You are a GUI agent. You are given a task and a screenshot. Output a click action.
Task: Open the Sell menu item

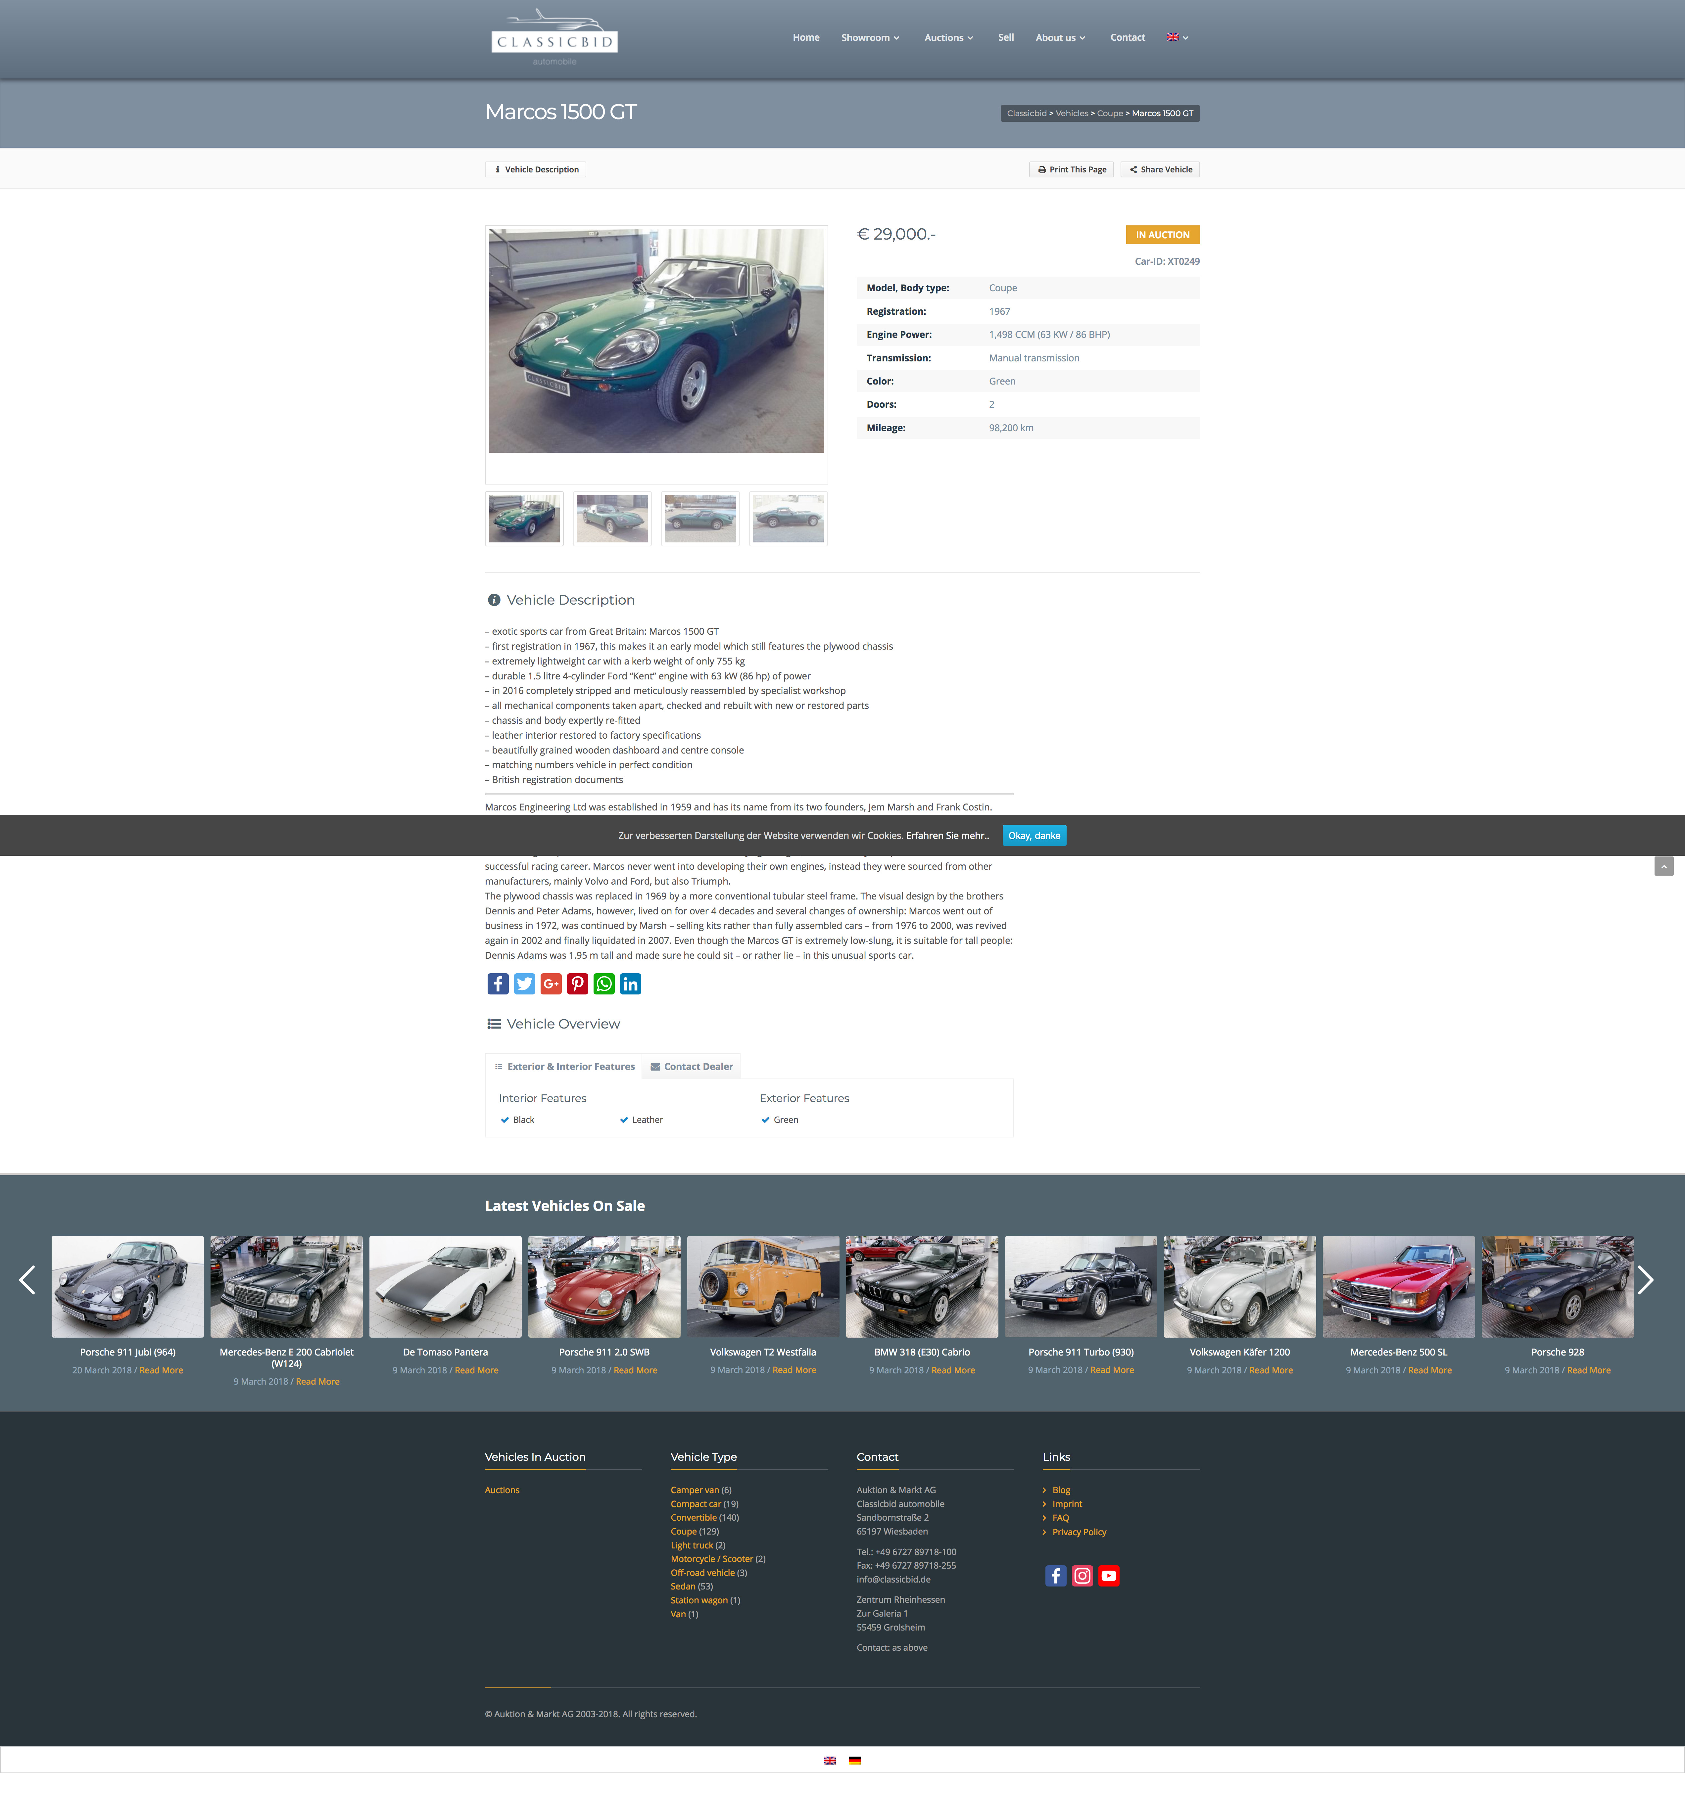[1006, 38]
